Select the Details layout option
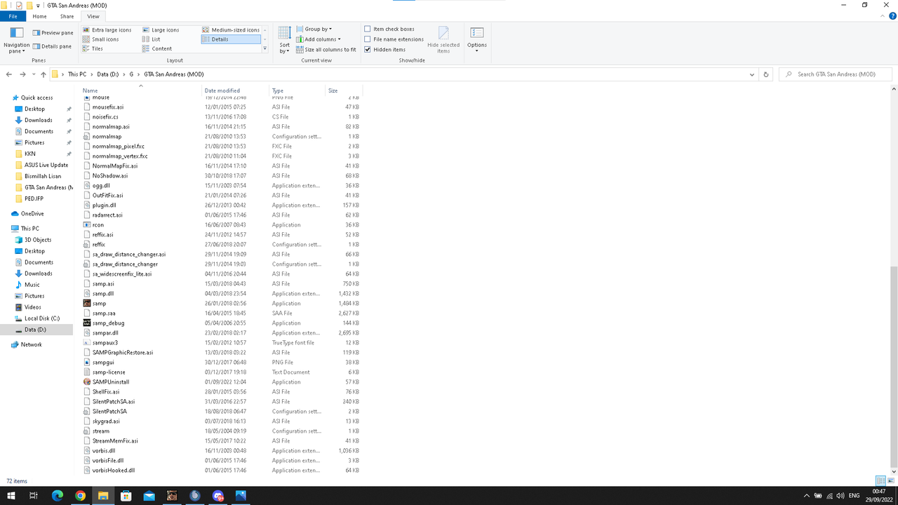898x505 pixels. pos(231,39)
